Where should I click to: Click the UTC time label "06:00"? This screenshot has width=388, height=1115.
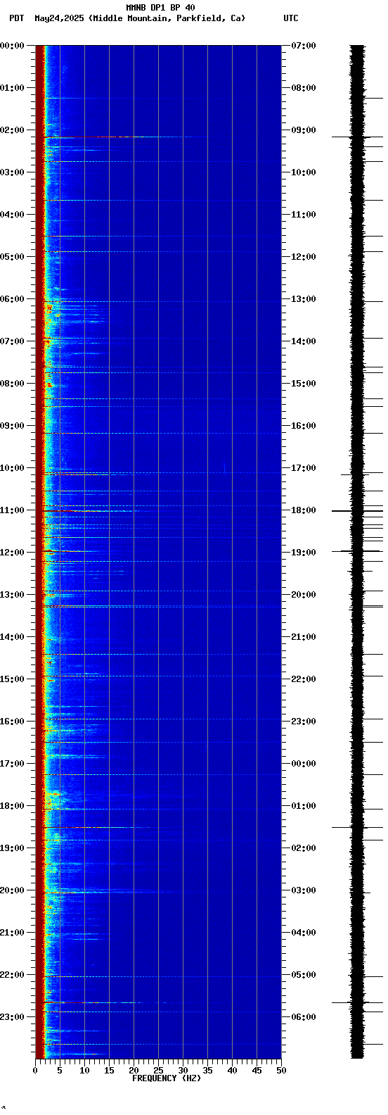(304, 1017)
